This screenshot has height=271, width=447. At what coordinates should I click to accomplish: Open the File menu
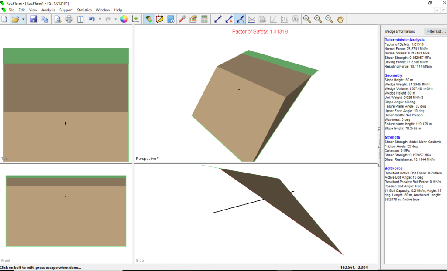pos(11,10)
